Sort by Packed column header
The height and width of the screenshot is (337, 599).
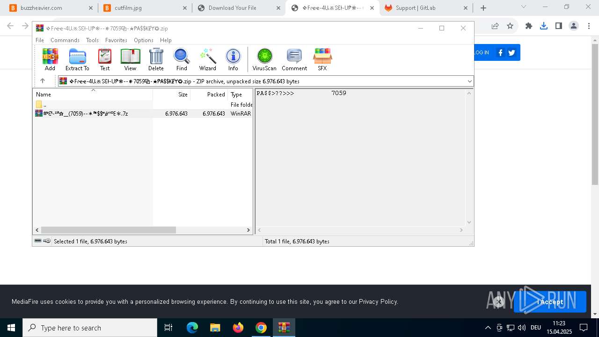pos(209,95)
